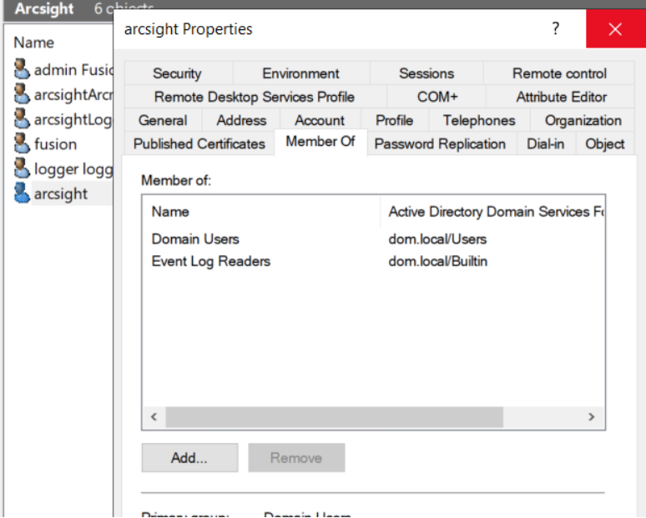The image size is (646, 518).
Task: Open the Address tab
Action: (x=241, y=120)
